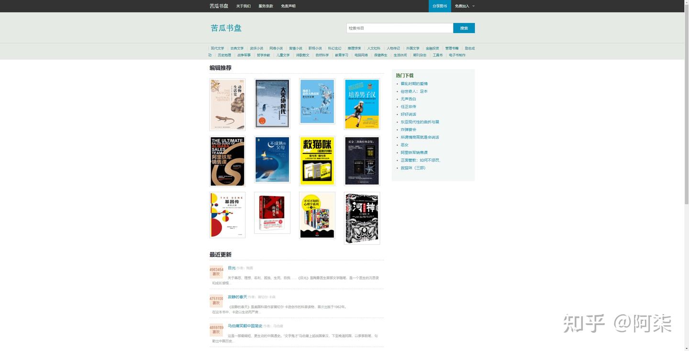This screenshot has width=689, height=351.
Task: Expand the 免费加入 dropdown menu
Action: 465,6
